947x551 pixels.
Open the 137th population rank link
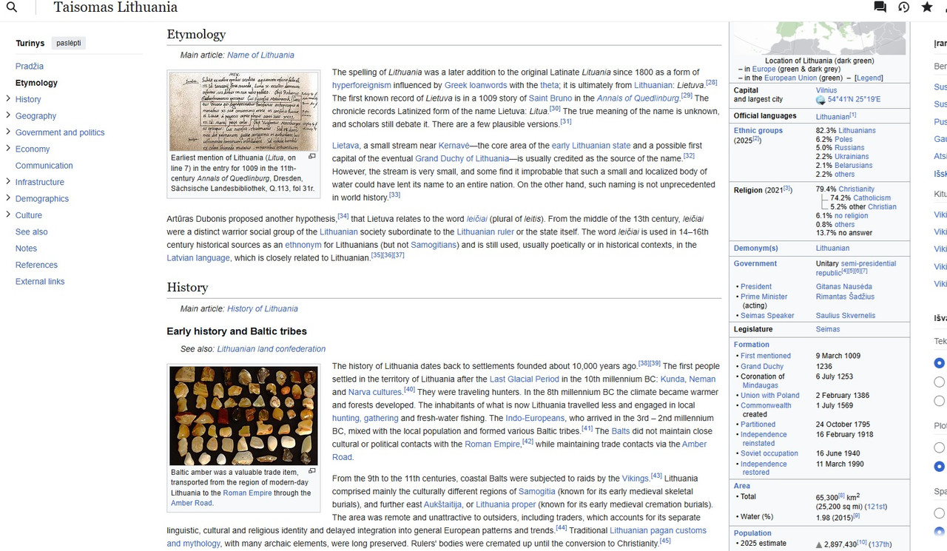880,544
